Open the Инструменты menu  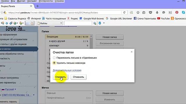coord(46,1)
